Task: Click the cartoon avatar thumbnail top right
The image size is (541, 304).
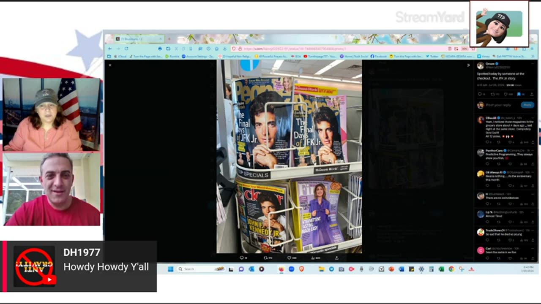Action: tap(499, 24)
